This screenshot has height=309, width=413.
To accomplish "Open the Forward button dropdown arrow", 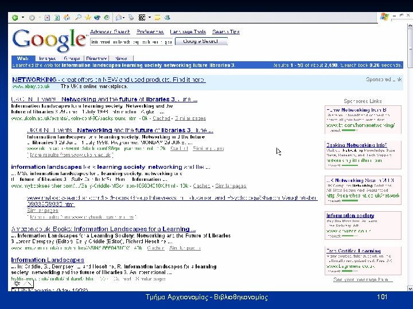I will pos(40,18).
